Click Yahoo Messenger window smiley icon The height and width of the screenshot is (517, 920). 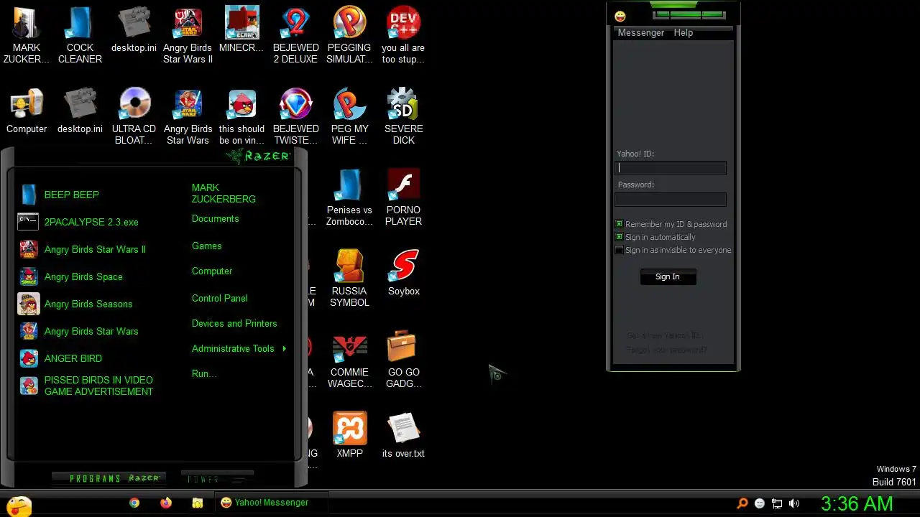coord(620,17)
